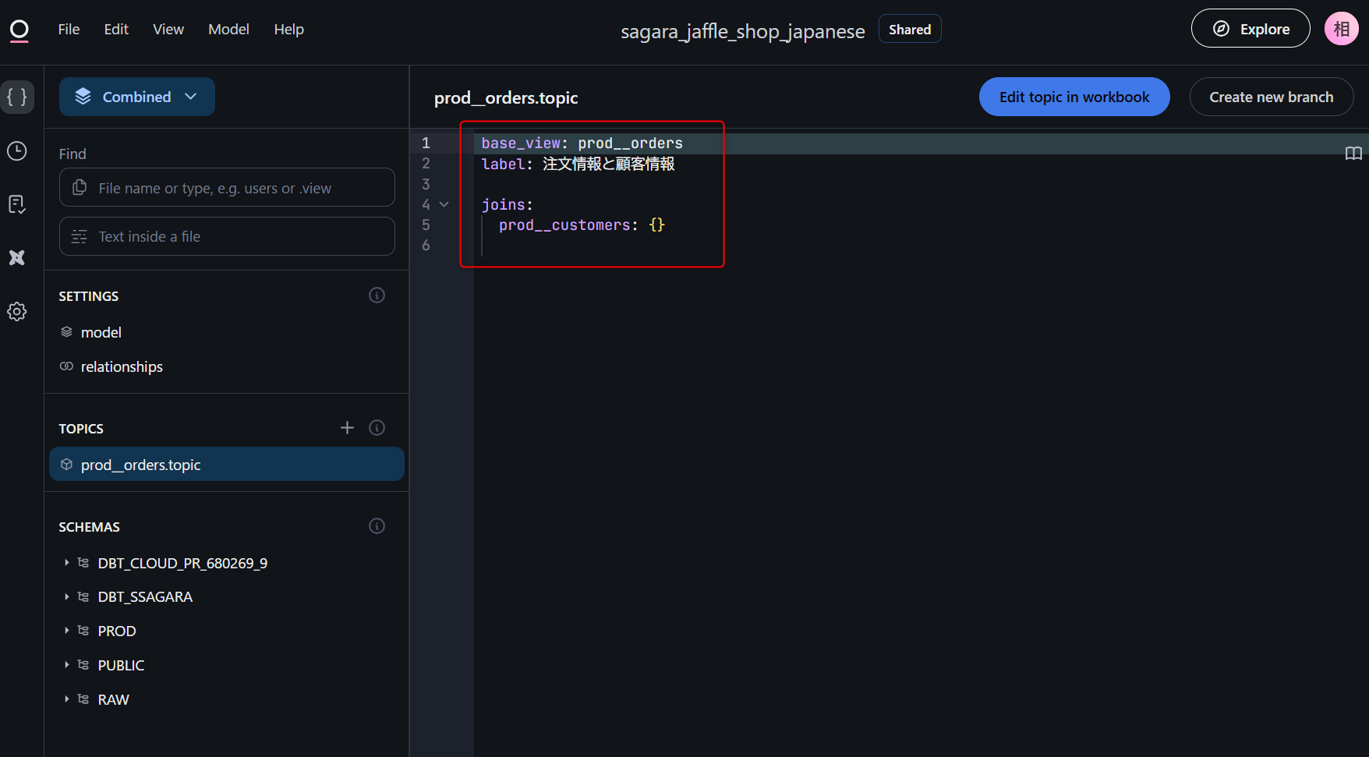Show info for the SCHEMAS section
Screen dimensions: 1369x757
[377, 526]
